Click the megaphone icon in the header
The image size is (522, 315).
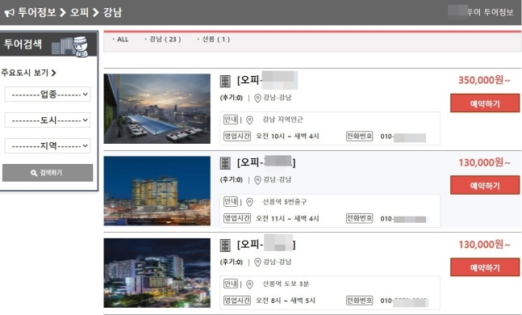pos(10,13)
